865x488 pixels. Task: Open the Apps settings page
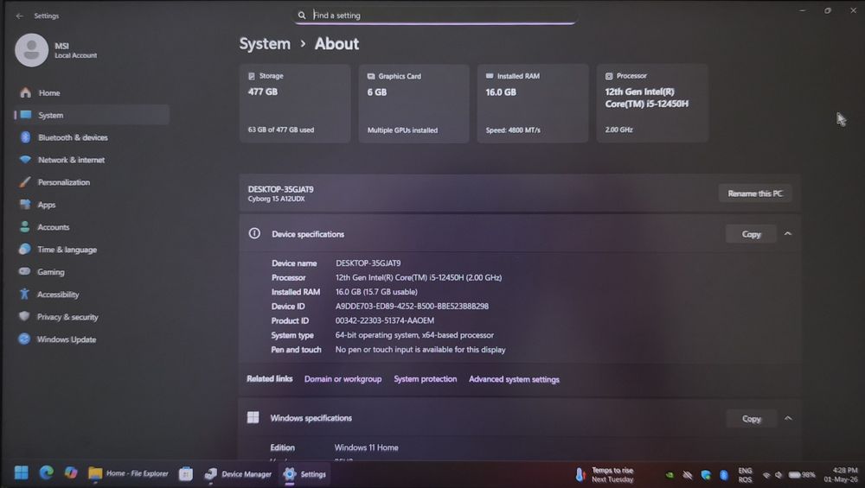pos(92,205)
